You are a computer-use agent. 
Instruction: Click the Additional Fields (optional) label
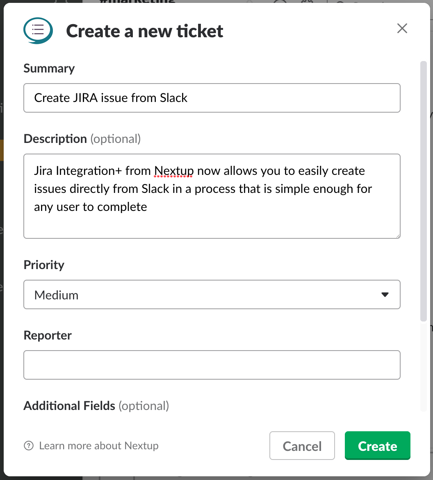coord(96,406)
